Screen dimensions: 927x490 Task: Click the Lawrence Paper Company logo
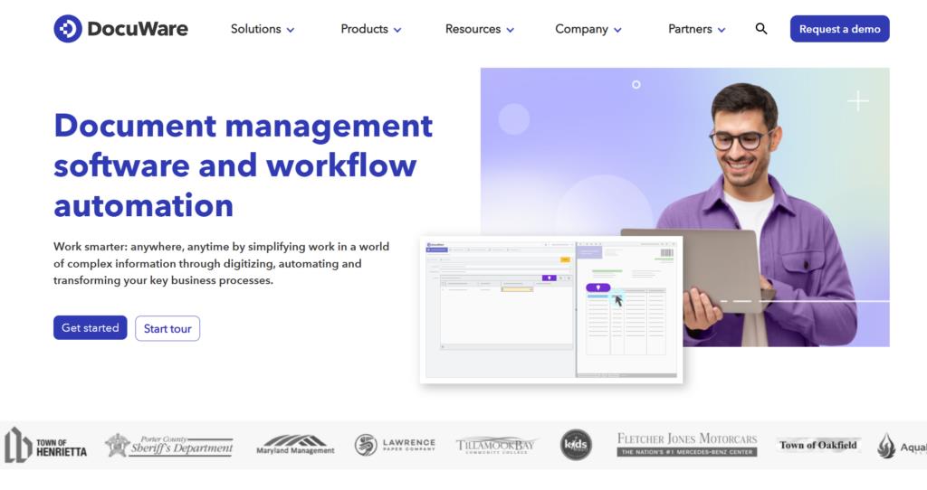[395, 445]
